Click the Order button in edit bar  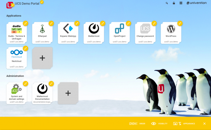(137, 123)
